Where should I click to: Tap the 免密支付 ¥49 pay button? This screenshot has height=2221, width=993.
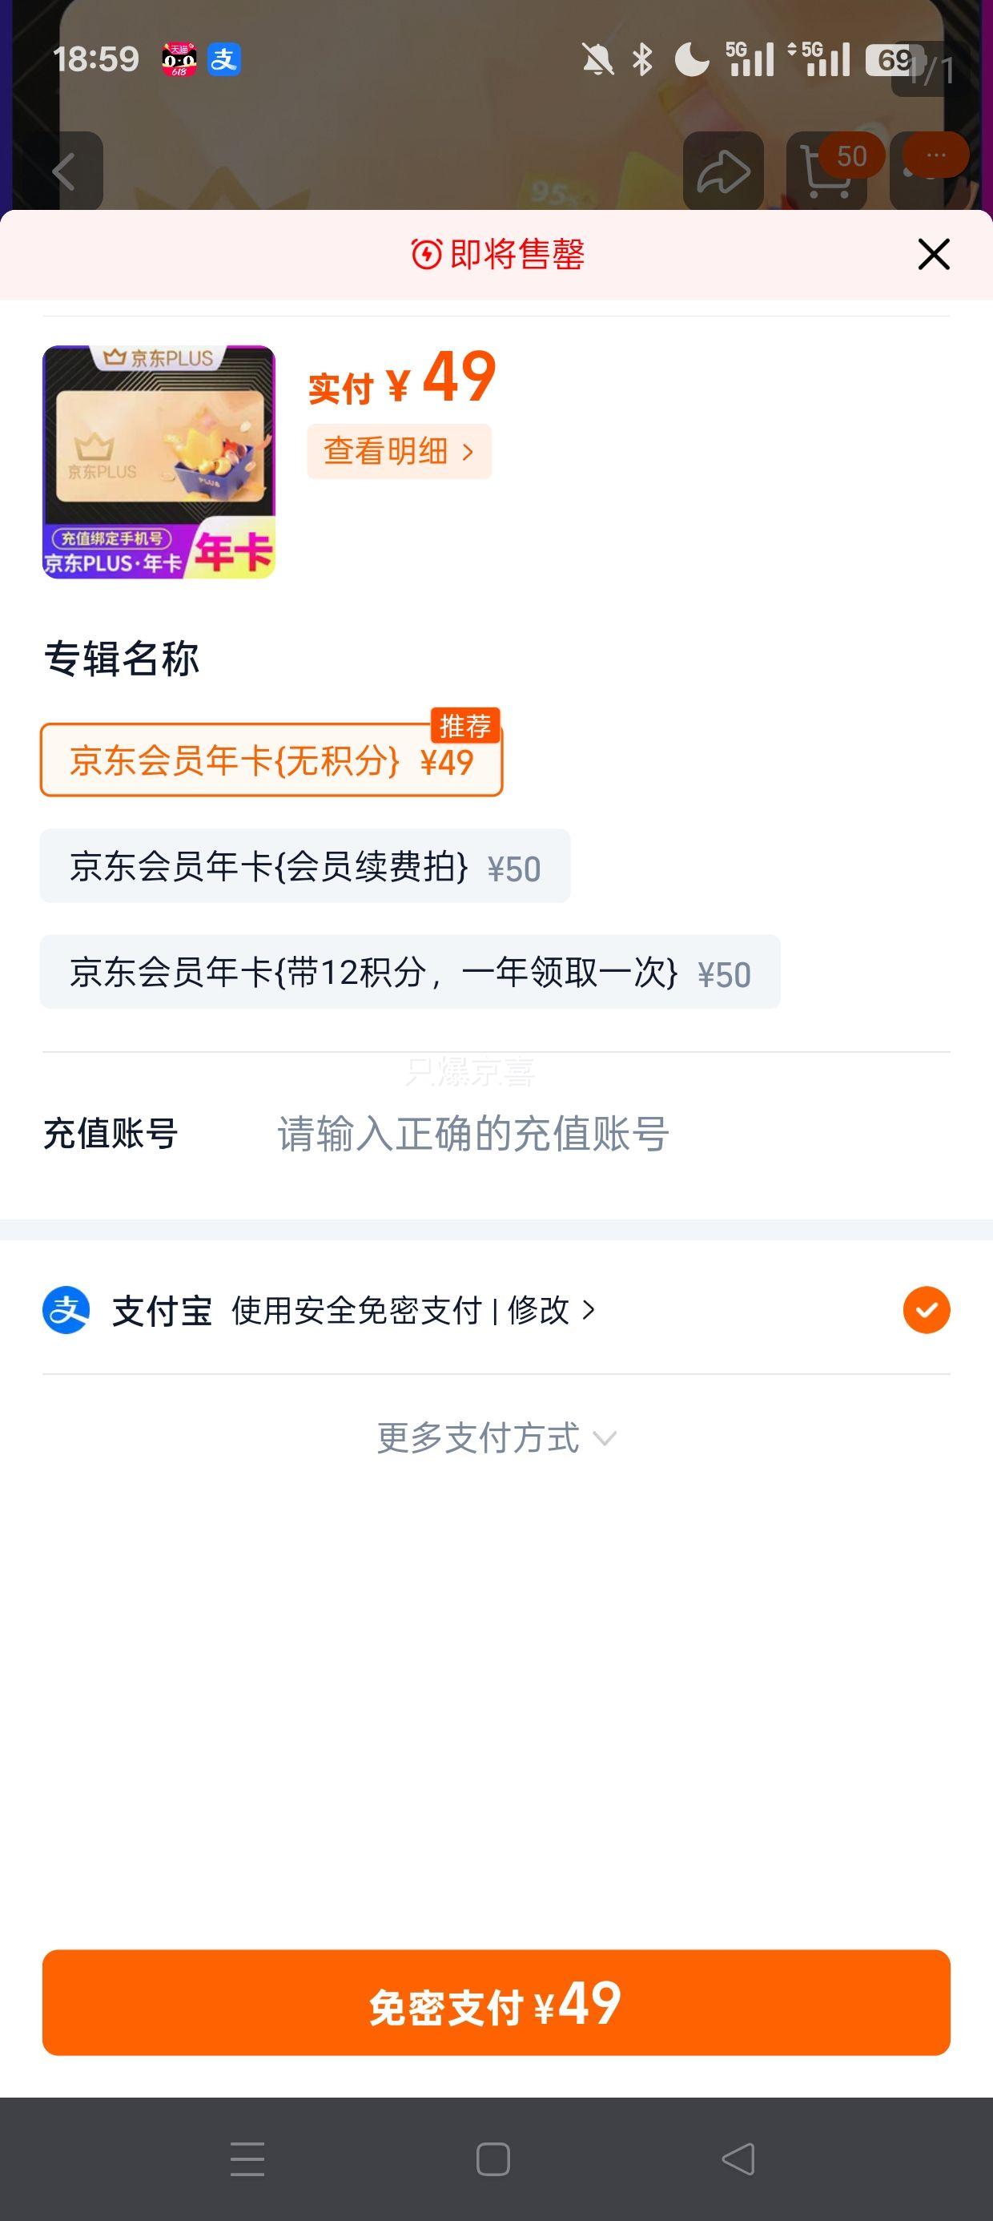click(496, 2002)
